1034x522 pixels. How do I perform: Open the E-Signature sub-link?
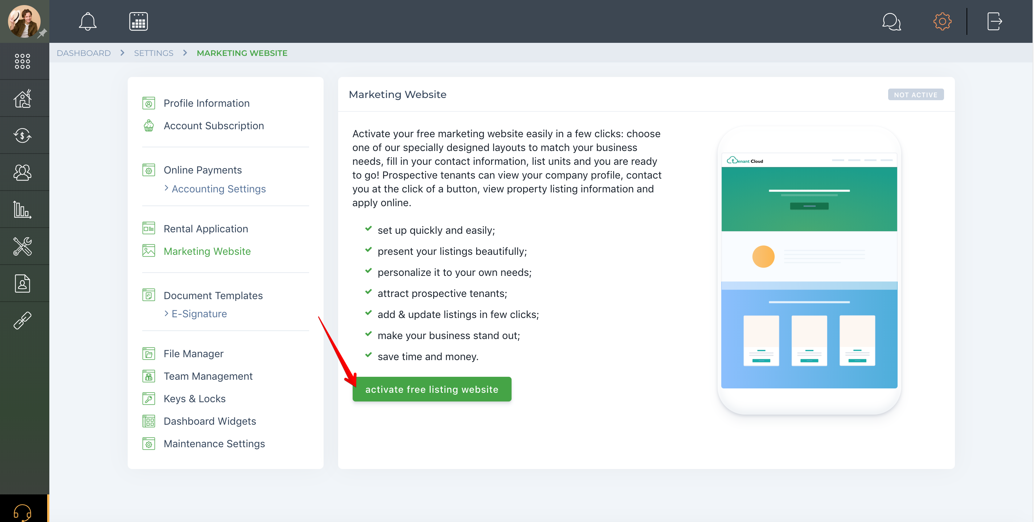point(199,314)
